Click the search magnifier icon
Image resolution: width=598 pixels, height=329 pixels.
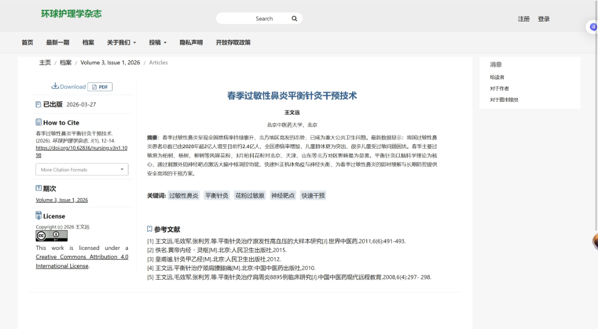[294, 18]
